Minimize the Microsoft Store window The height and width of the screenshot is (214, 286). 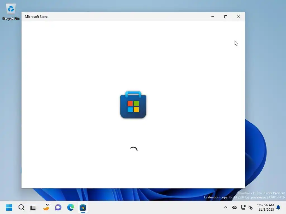coord(213,16)
